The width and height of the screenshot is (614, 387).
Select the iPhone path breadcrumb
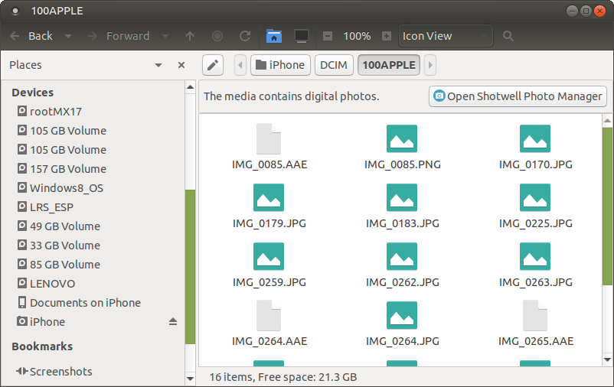tap(280, 65)
